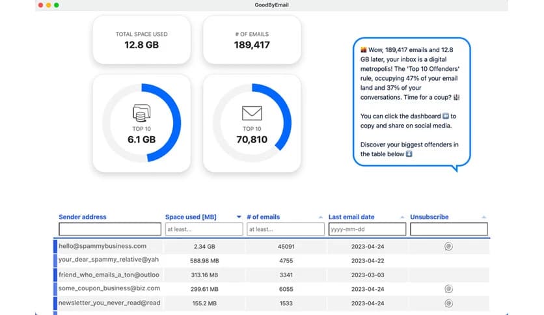This screenshot has height=315, width=544.
Task: Click the unsubscribe icon for some_coupon_business@biz.com
Action: (448, 288)
